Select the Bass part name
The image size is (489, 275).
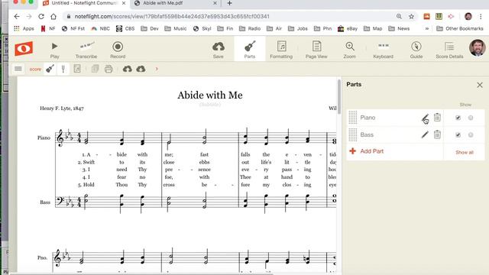coord(367,134)
